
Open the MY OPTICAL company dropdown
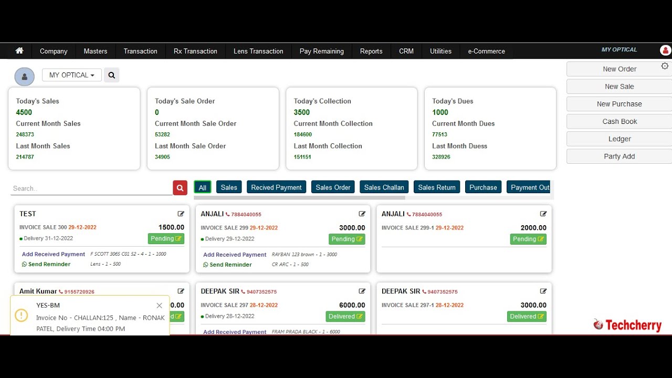pos(72,75)
